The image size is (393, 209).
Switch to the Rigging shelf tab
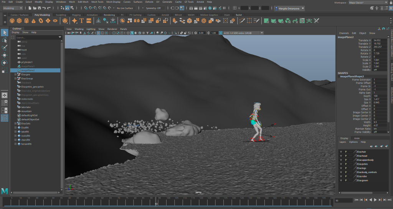pos(76,15)
